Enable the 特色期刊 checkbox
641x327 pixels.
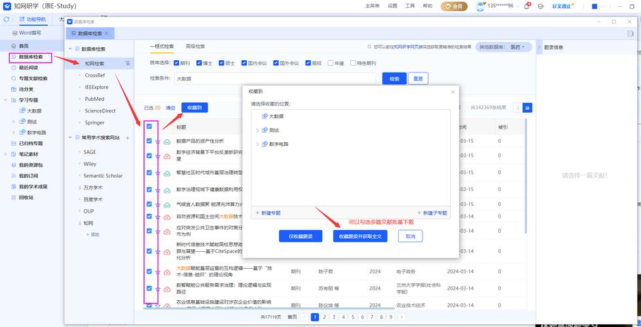[x=352, y=63]
